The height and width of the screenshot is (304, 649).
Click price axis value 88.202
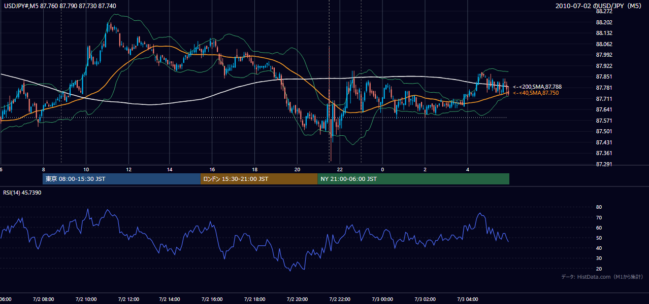click(604, 22)
